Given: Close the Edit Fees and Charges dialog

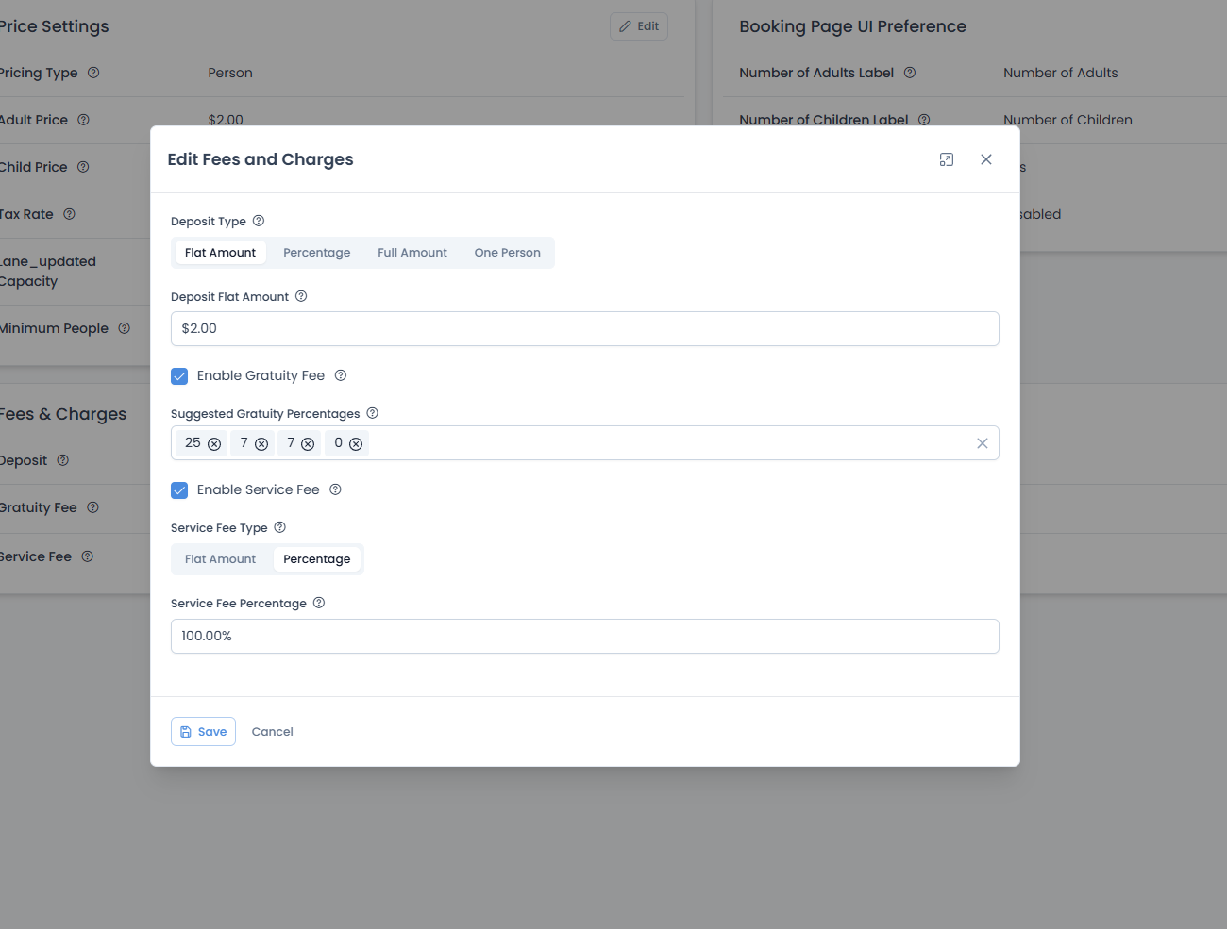Looking at the screenshot, I should (x=986, y=159).
